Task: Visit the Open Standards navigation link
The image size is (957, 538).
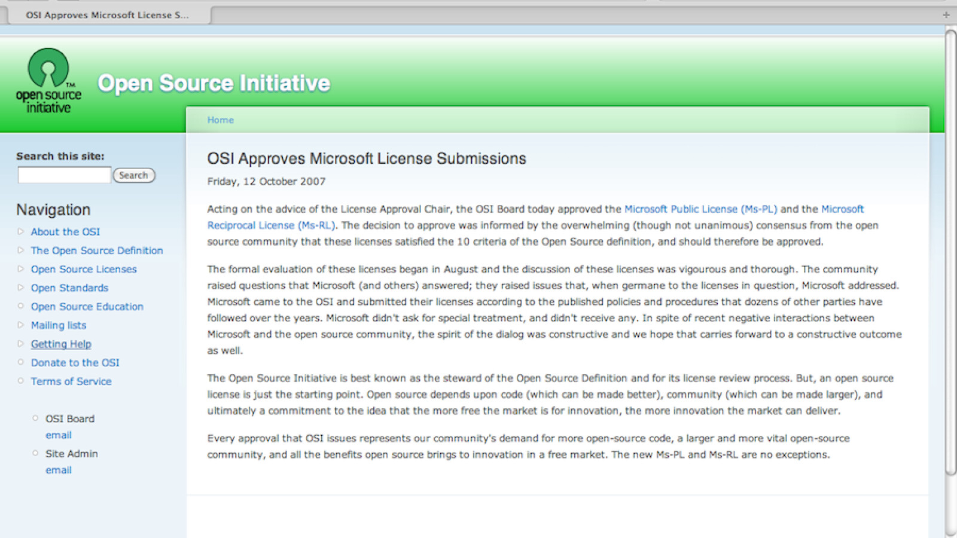Action: coord(69,288)
